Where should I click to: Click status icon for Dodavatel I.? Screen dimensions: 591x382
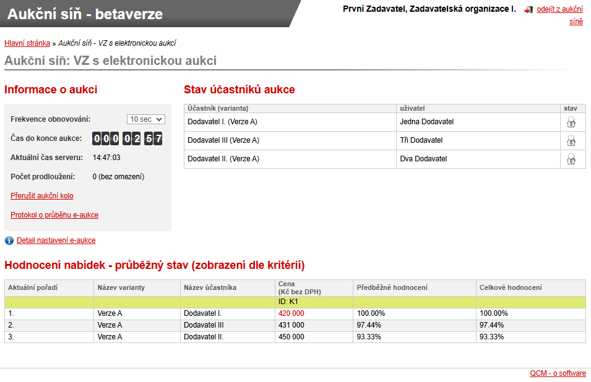tap(571, 122)
